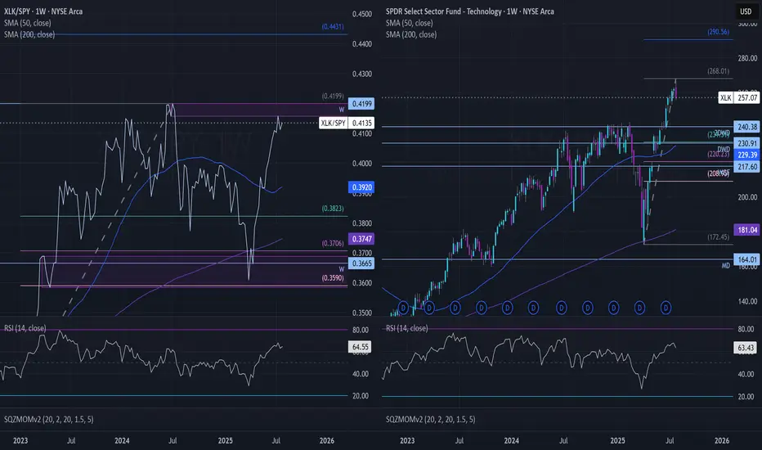Select the (172.45) horizontal line label

coord(719,237)
